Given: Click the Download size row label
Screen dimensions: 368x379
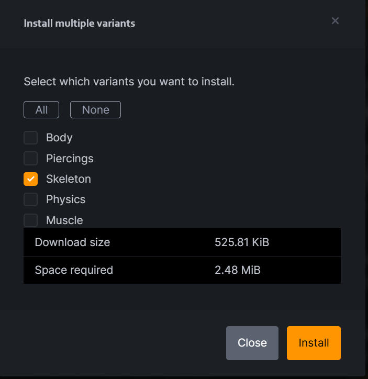Looking at the screenshot, I should click(72, 242).
